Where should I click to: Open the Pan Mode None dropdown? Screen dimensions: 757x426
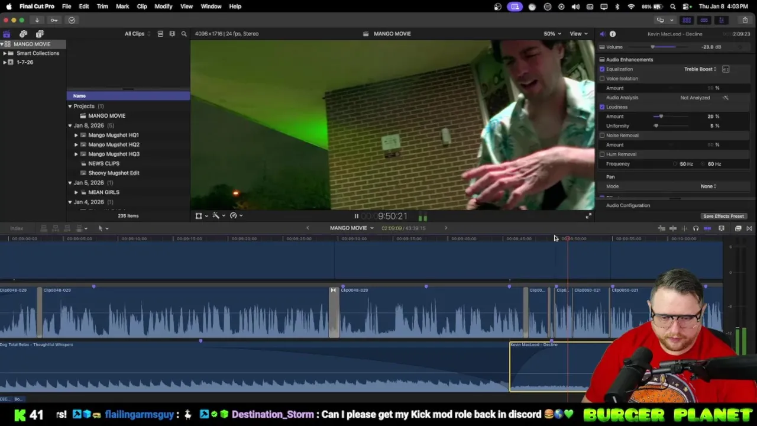(x=709, y=186)
